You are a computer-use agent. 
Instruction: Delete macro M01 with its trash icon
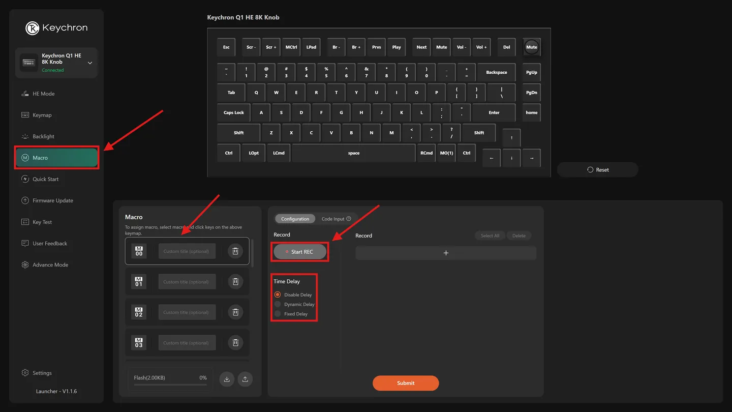pos(235,282)
